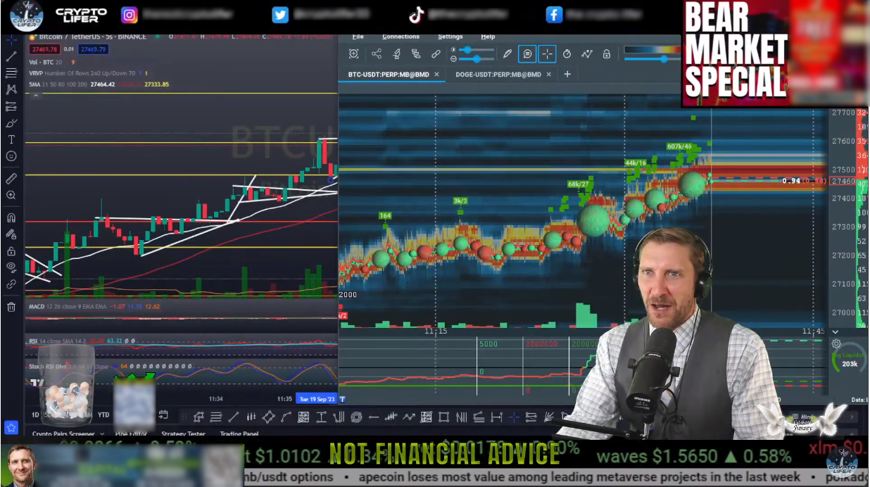The height and width of the screenshot is (487, 870).
Task: Select the ruler measure tool
Action: tap(11, 179)
